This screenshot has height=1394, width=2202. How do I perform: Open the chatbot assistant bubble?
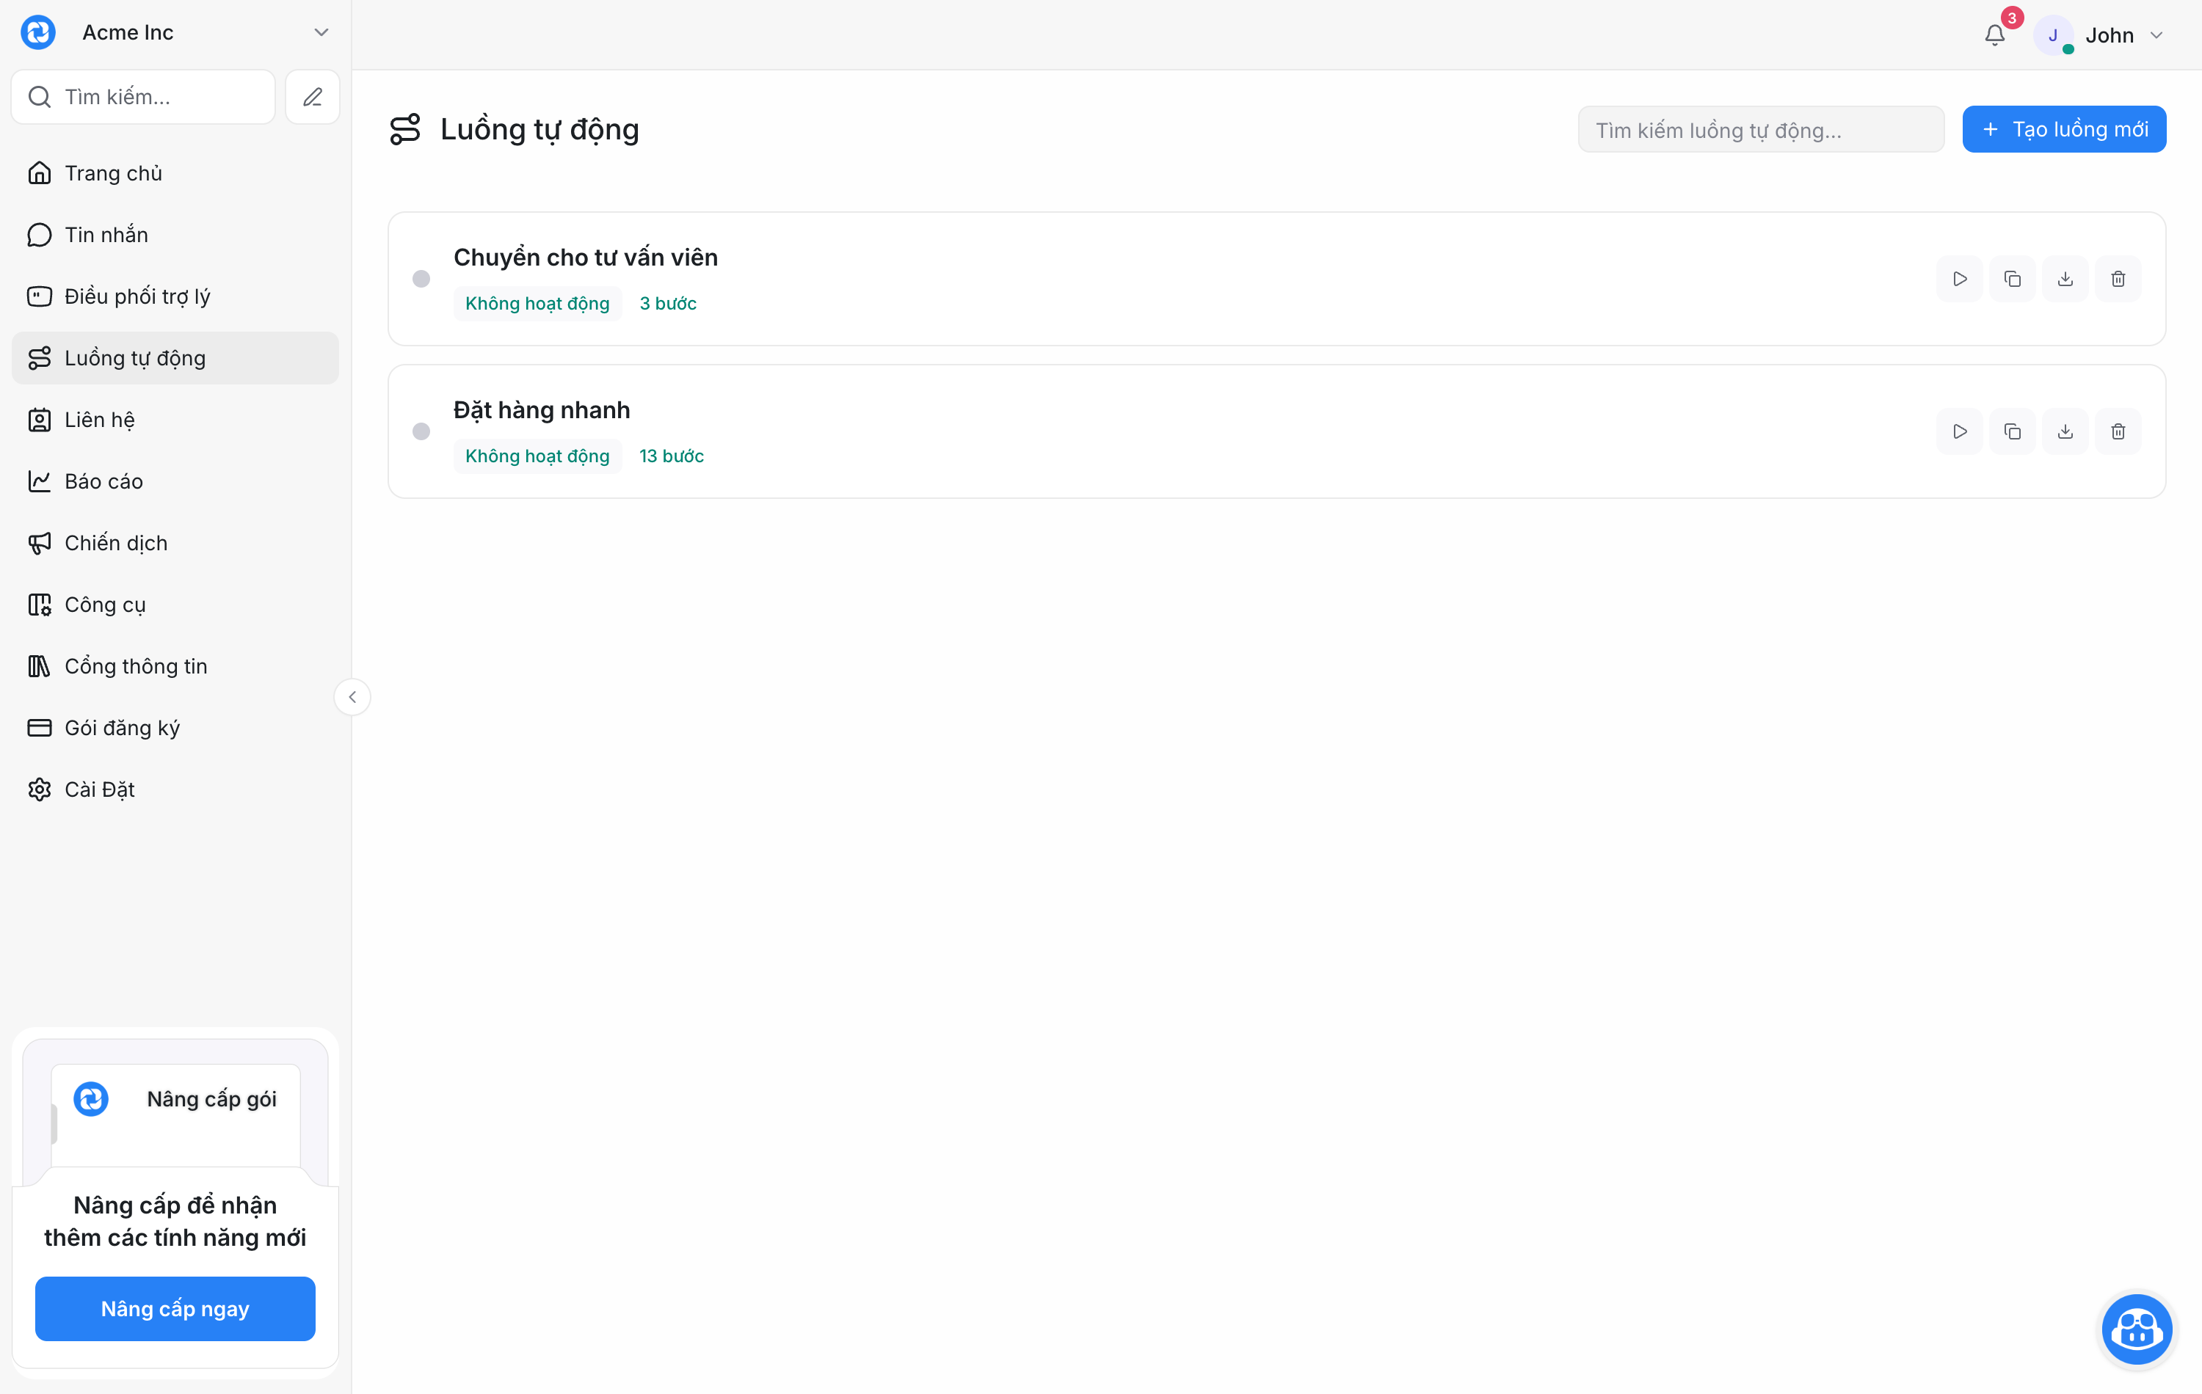[x=2137, y=1329]
